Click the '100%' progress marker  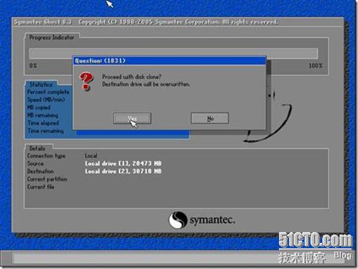315,66
